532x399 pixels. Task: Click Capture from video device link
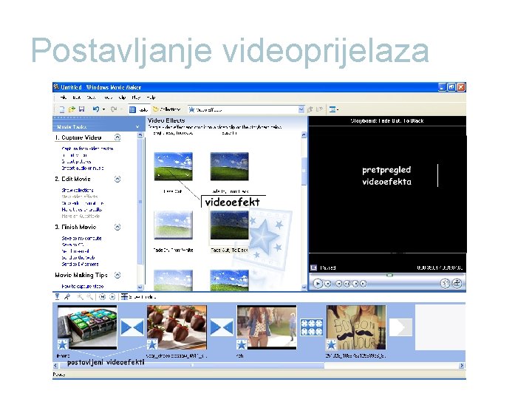coord(87,149)
